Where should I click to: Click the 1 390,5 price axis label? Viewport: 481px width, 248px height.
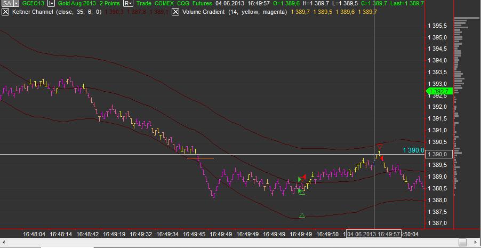point(437,142)
